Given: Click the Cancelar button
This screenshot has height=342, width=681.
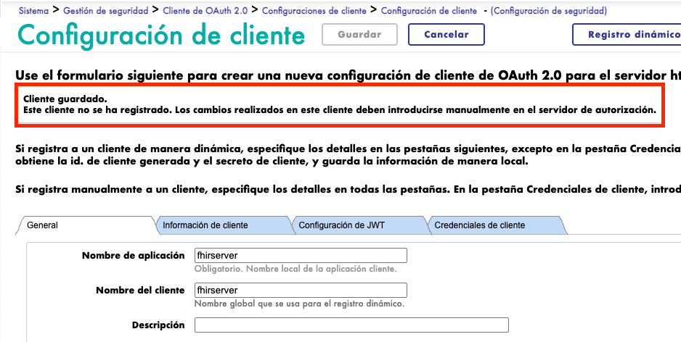Looking at the screenshot, I should 446,35.
